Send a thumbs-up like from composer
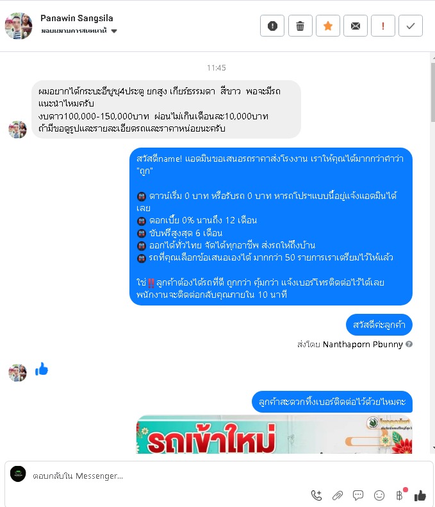The height and width of the screenshot is (507, 435). [x=420, y=495]
